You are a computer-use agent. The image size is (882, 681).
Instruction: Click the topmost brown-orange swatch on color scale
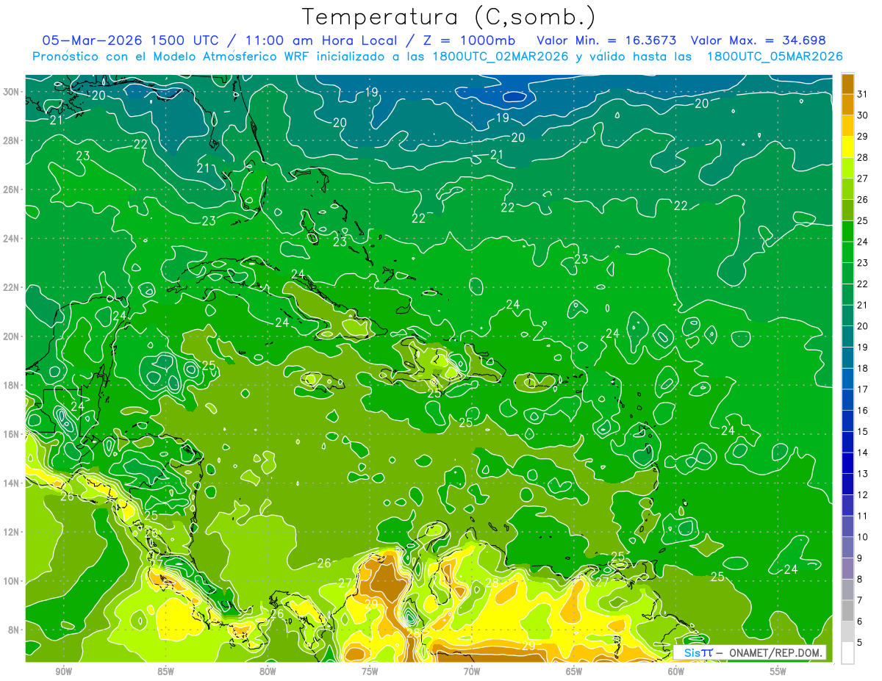pos(847,84)
